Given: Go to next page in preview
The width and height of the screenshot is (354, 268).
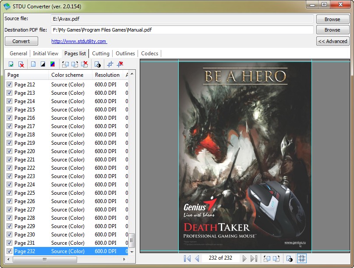Looking at the screenshot, I should pyautogui.click(x=244, y=258).
